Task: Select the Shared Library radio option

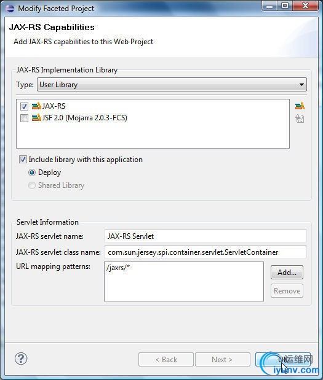Action: pyautogui.click(x=32, y=185)
